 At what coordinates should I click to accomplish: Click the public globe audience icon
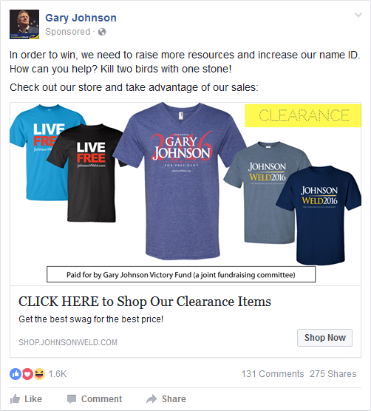102,32
